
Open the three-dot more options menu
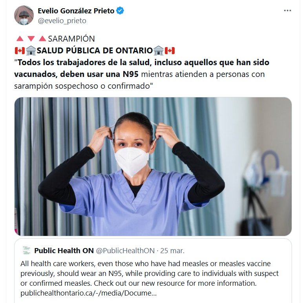click(287, 11)
